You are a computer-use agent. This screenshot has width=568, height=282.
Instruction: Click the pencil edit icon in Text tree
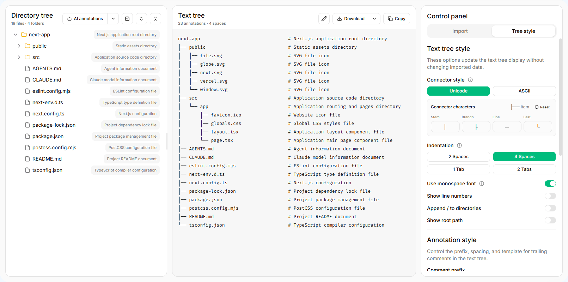coord(324,19)
